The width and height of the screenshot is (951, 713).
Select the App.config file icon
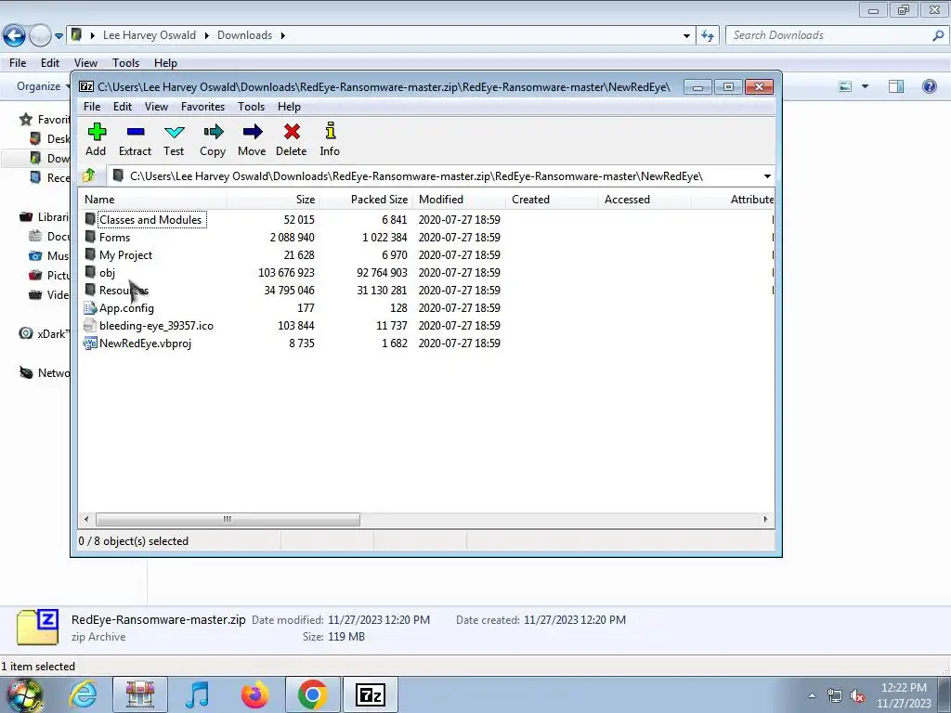click(x=90, y=307)
